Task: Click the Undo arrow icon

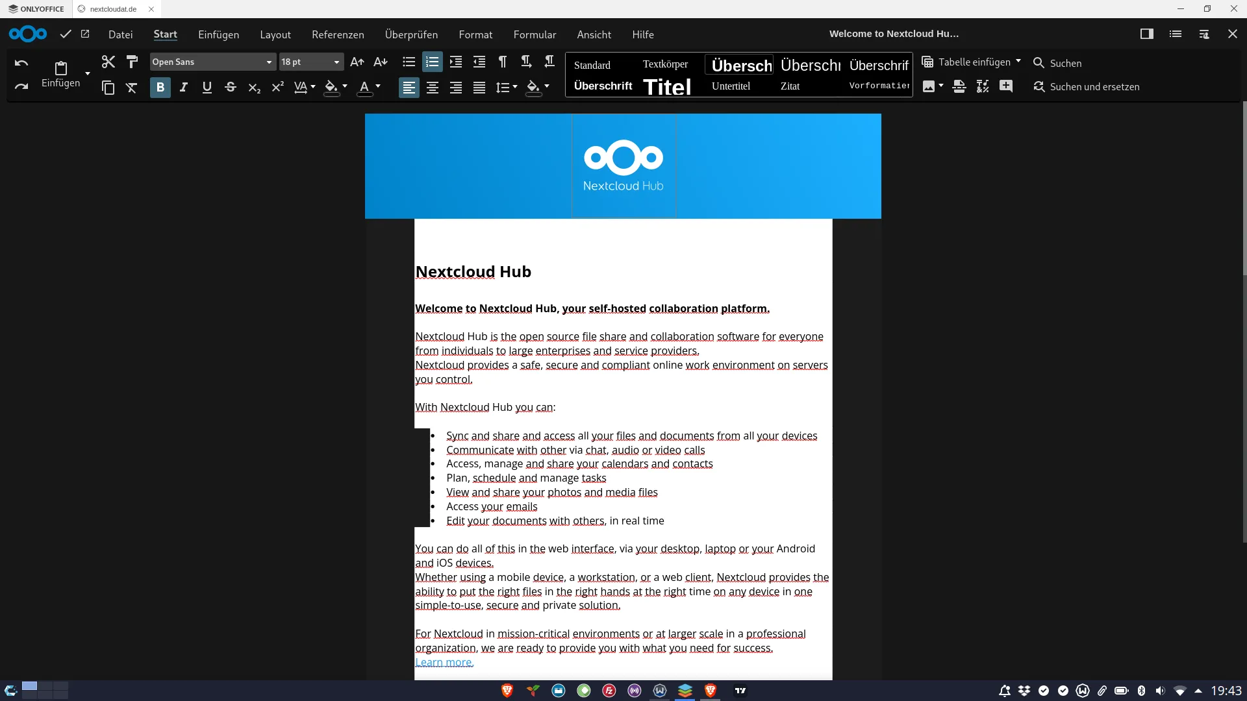Action: point(21,63)
